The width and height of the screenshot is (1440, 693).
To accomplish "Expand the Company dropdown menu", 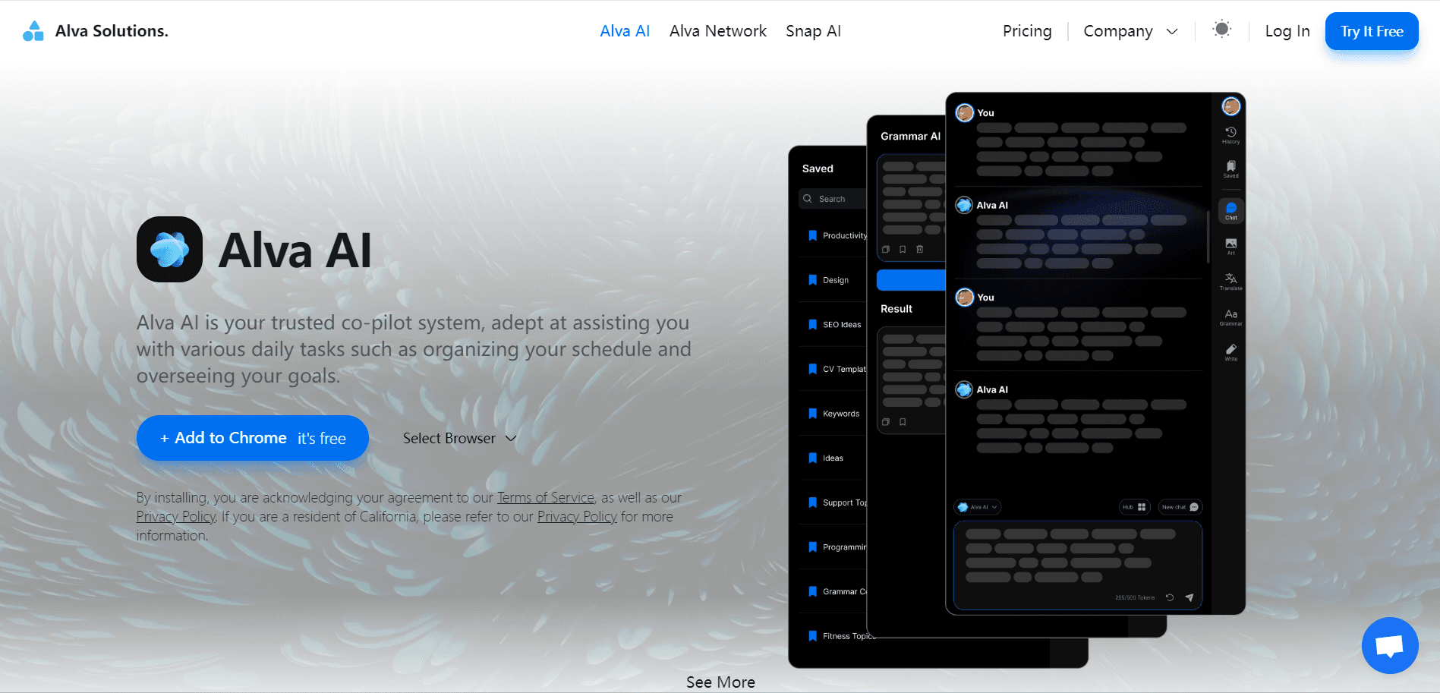I will (1130, 31).
